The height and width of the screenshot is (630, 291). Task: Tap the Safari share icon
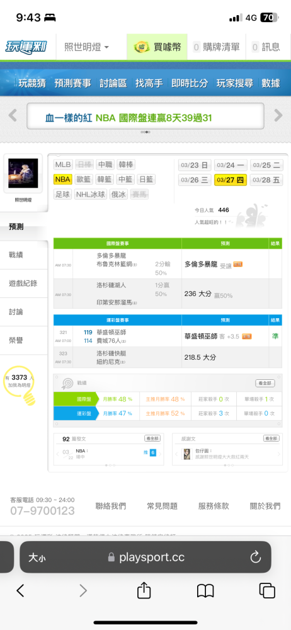(x=144, y=590)
